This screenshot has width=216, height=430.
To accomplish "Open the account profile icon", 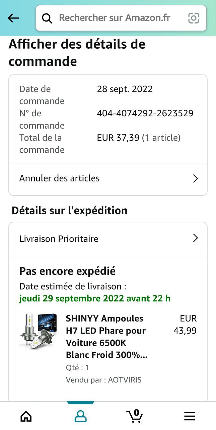I will click(80, 417).
